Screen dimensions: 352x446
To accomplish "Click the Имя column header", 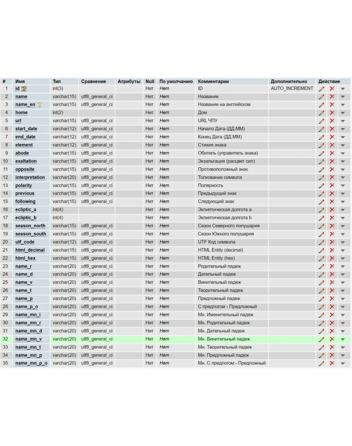I will 20,81.
